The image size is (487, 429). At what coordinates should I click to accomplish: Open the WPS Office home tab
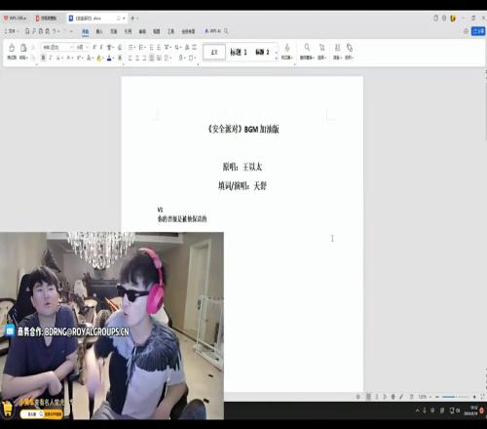15,19
